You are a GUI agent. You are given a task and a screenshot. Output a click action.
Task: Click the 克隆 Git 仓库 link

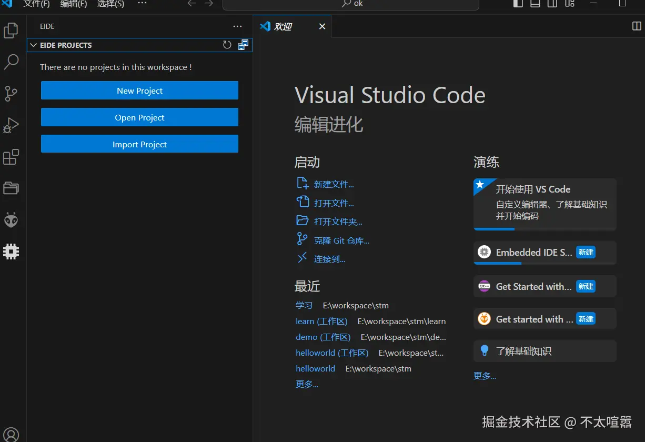tap(341, 240)
